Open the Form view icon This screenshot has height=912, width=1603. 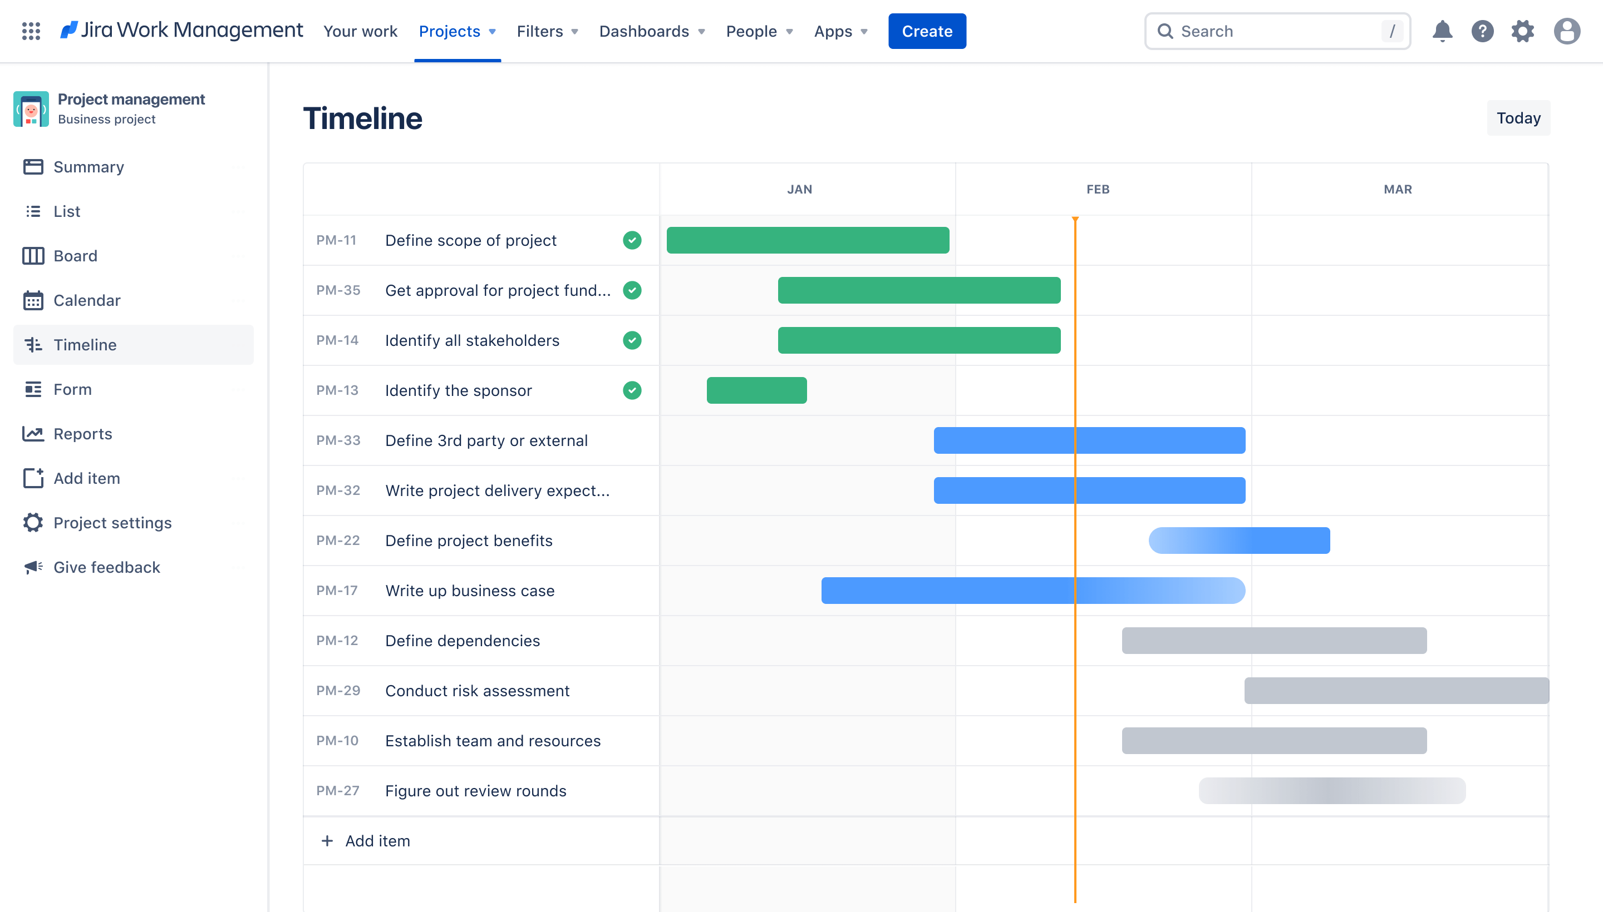click(33, 388)
